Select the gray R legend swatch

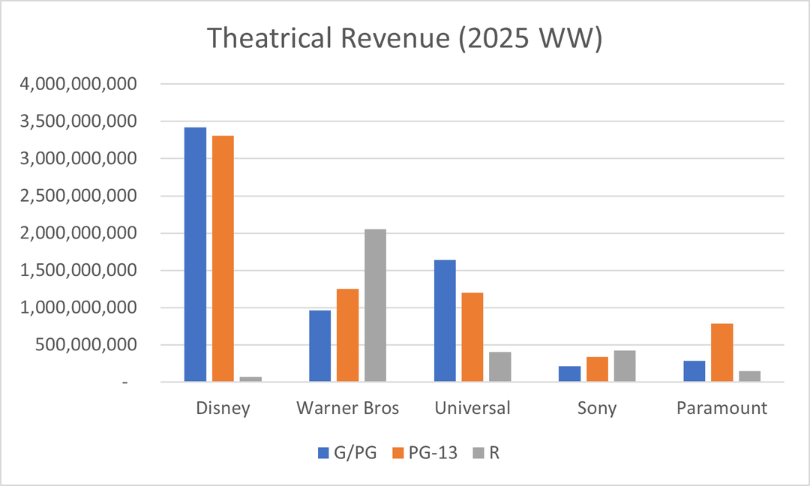pos(478,452)
